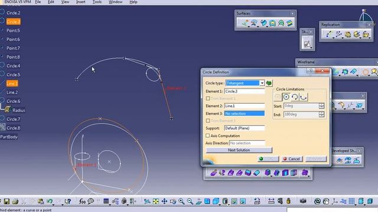Toggle the Trim Element 1 checkbox
378x212 pixels.
pyautogui.click(x=208, y=98)
